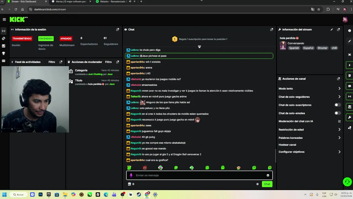The image size is (353, 199).
Task: Expand Restricción de edad options
Action: 309,129
